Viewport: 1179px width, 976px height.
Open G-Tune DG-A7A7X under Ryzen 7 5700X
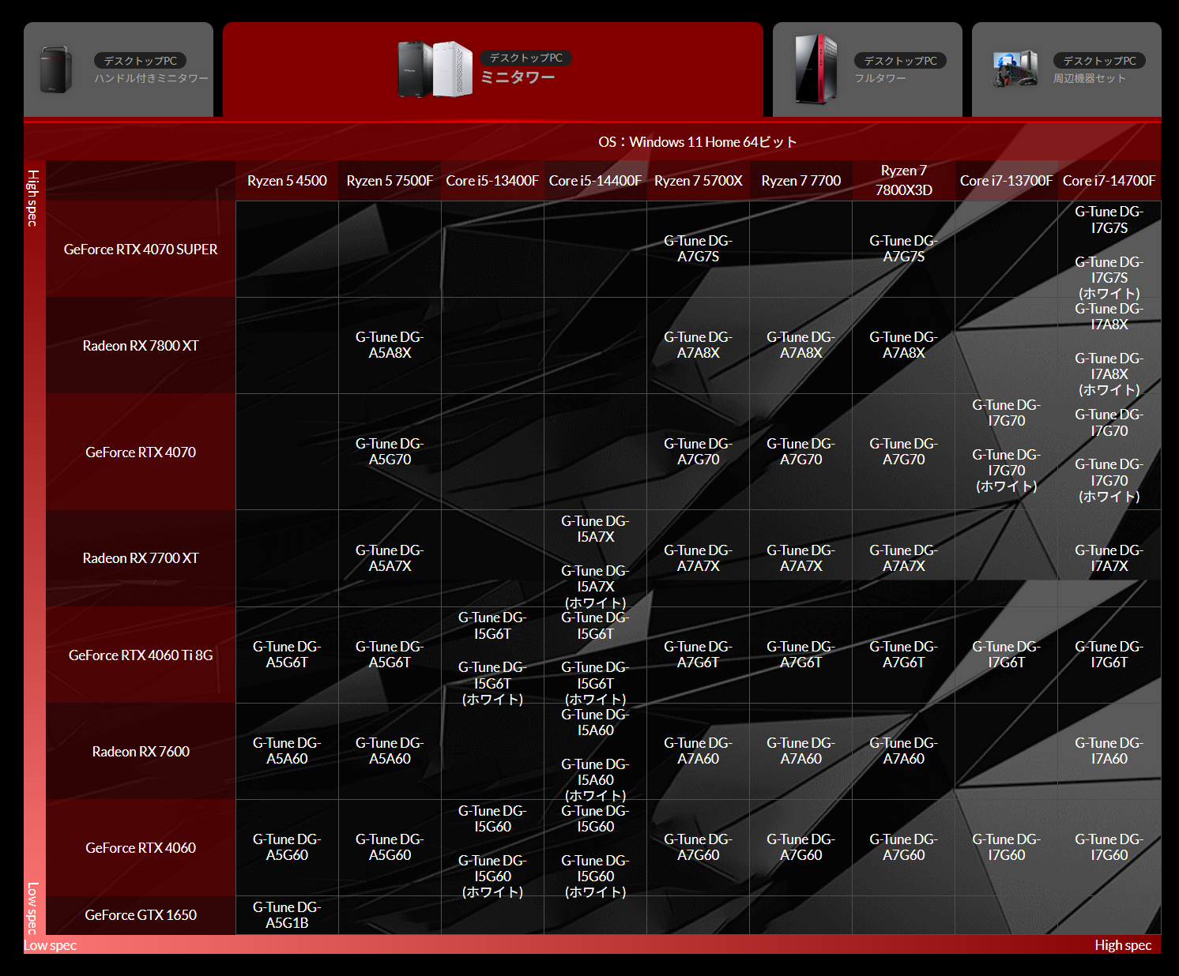[x=699, y=558]
